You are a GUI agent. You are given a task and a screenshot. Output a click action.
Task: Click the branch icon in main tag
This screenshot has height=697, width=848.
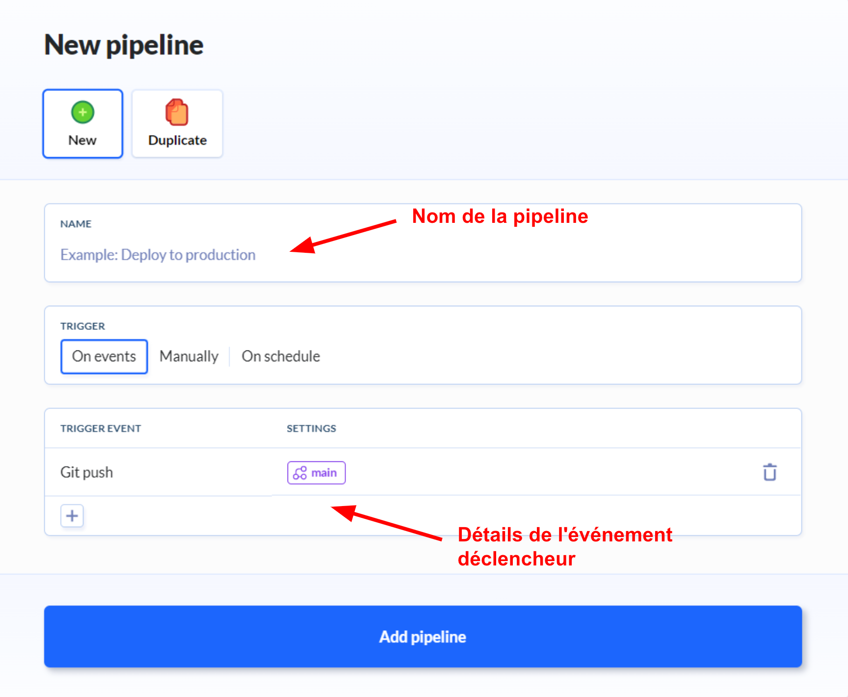(x=300, y=473)
